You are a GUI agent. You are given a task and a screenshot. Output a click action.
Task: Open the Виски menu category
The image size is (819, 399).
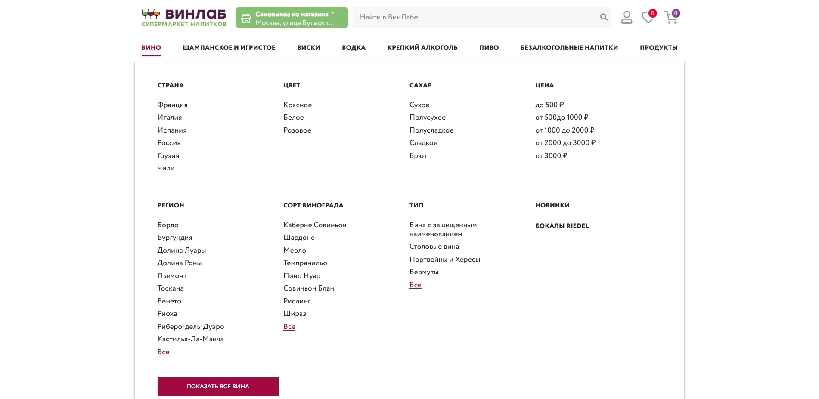(x=308, y=48)
